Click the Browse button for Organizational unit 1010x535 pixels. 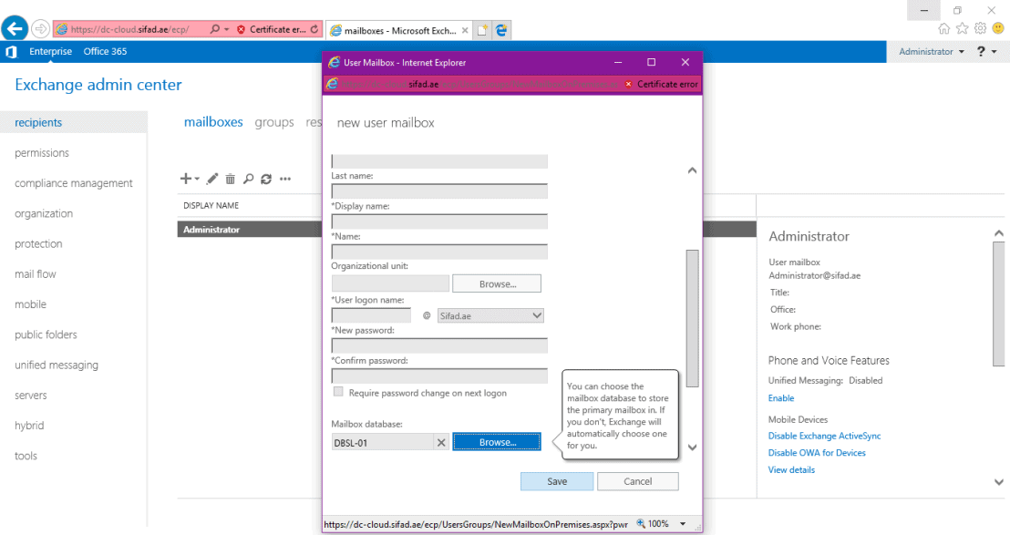496,283
